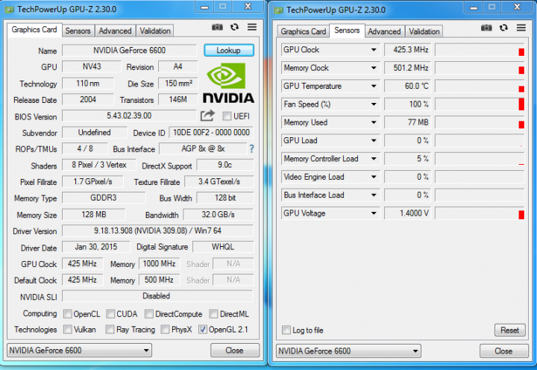
Task: Click the Fan Speed sensor graph
Action: 480,104
